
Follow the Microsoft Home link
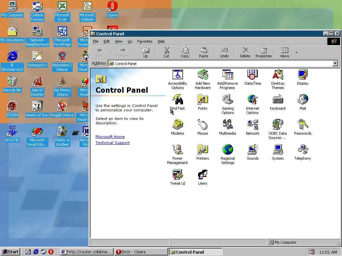[x=110, y=137]
